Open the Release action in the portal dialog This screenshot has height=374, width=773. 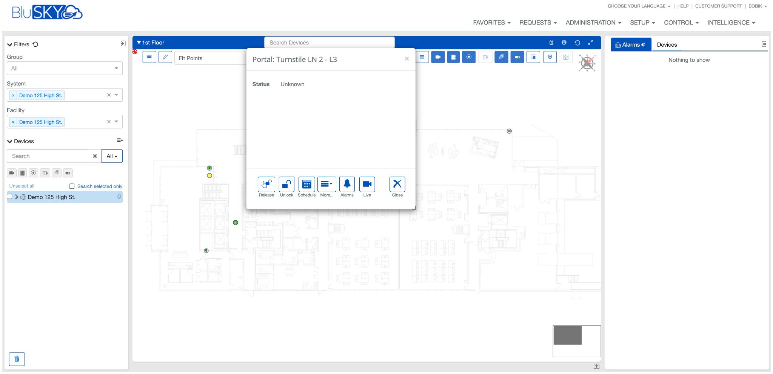click(266, 184)
